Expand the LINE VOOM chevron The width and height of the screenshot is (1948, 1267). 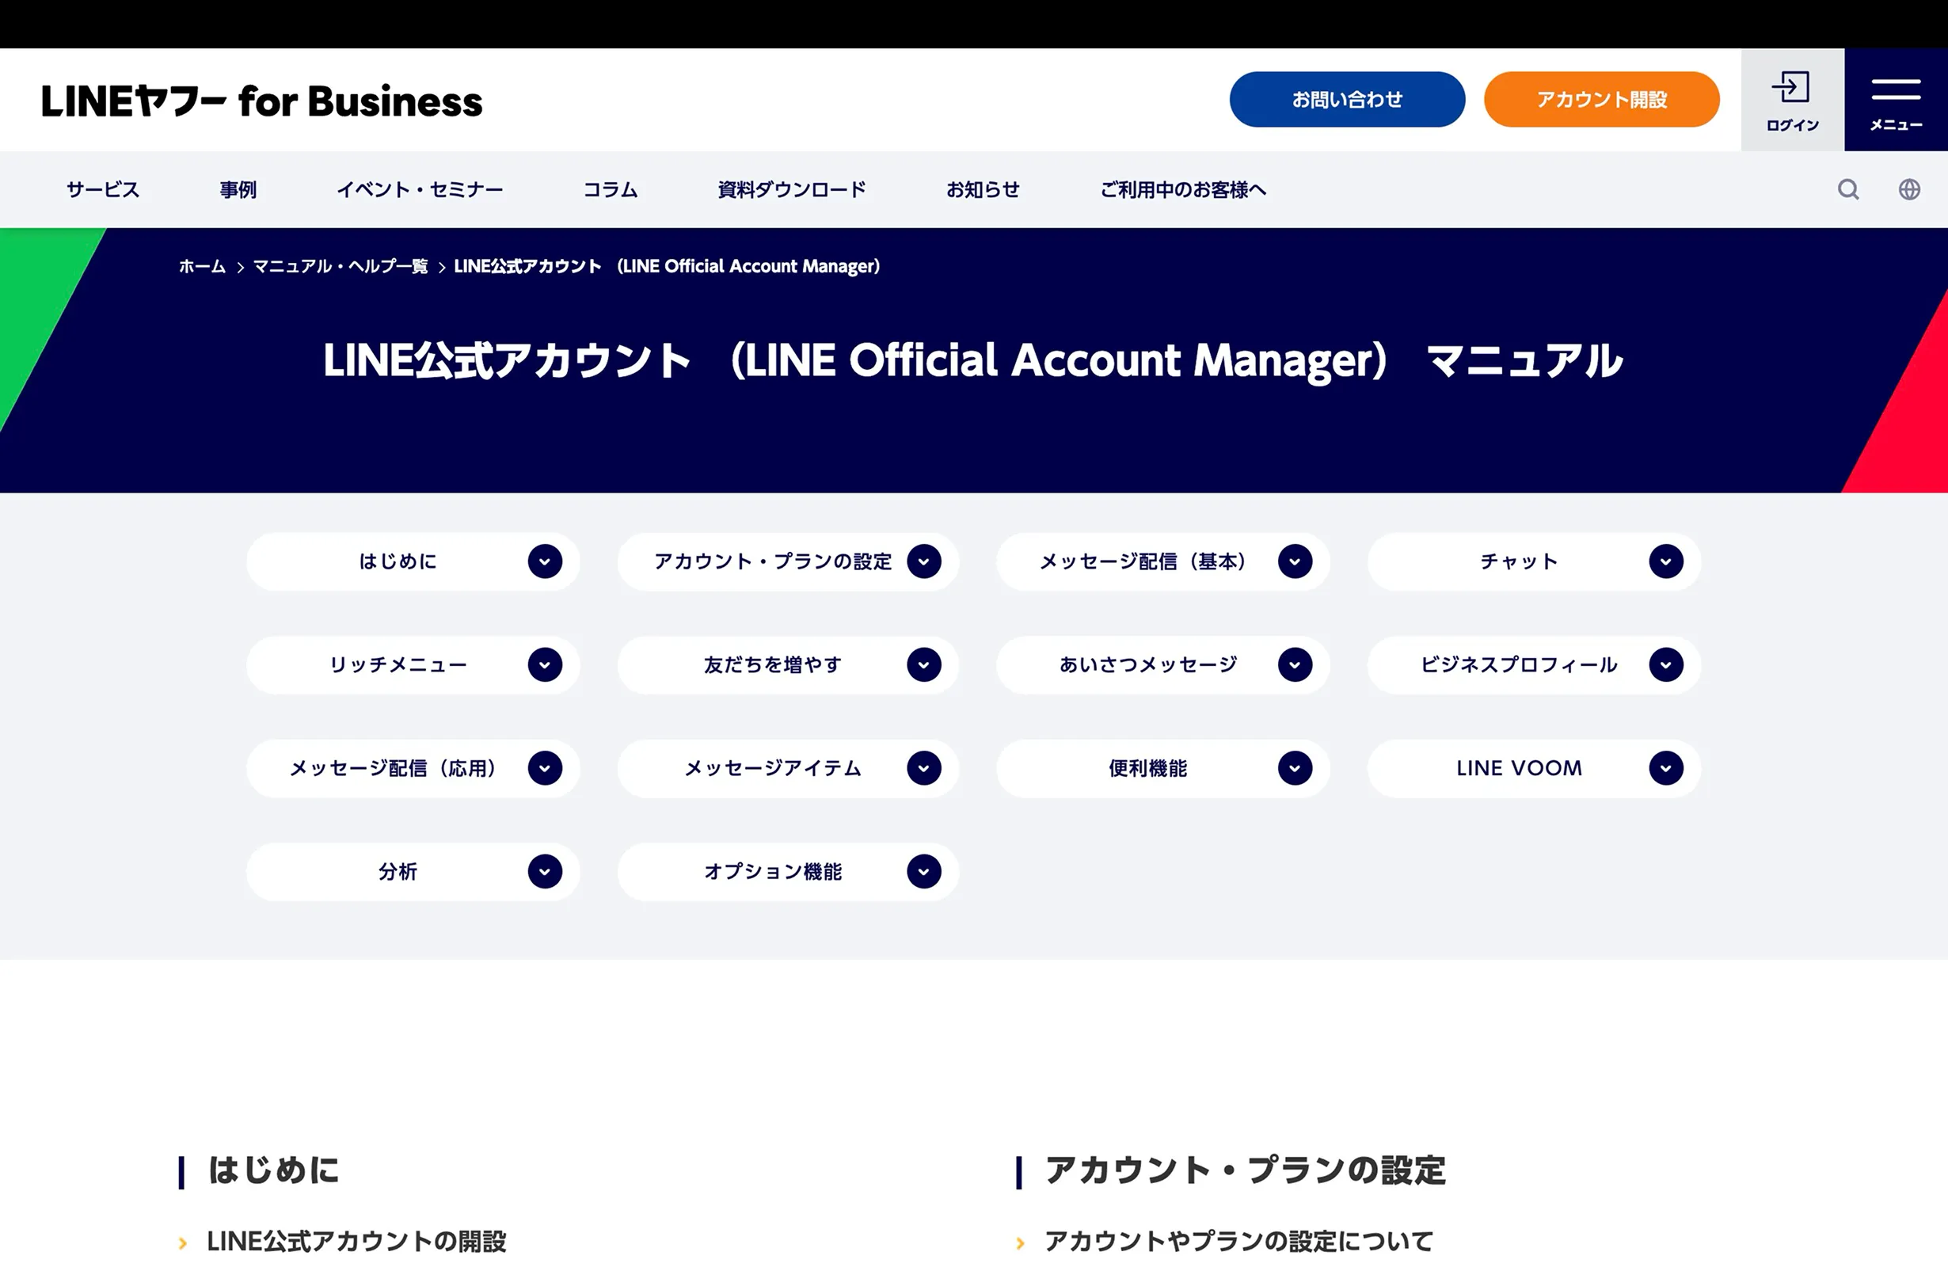point(1665,768)
